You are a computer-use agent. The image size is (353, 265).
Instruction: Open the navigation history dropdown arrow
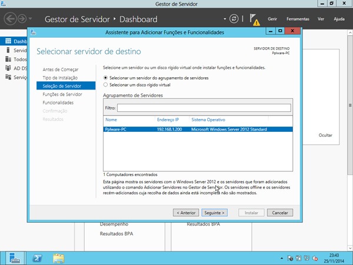(x=31, y=19)
